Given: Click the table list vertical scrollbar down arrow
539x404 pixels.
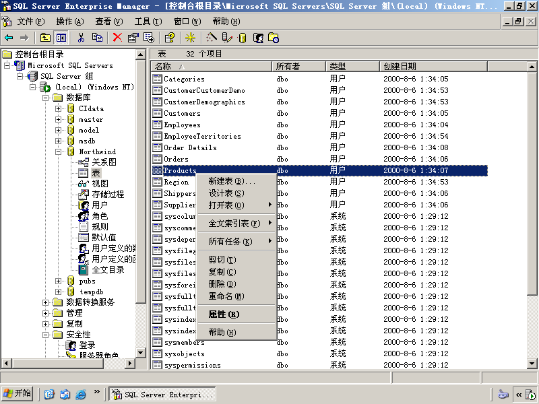Looking at the screenshot, I should pos(532,364).
